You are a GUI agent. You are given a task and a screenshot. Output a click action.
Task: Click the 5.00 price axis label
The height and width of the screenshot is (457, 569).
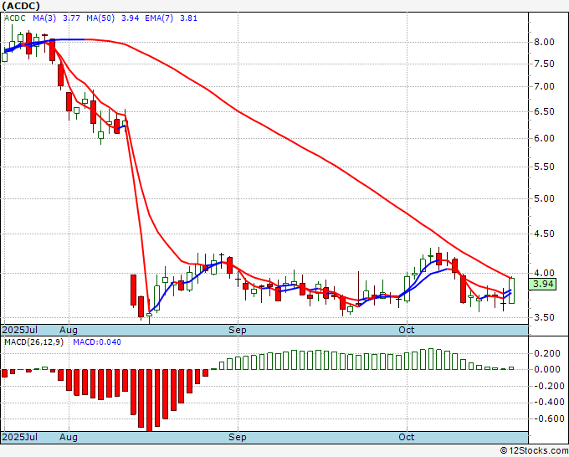point(544,198)
